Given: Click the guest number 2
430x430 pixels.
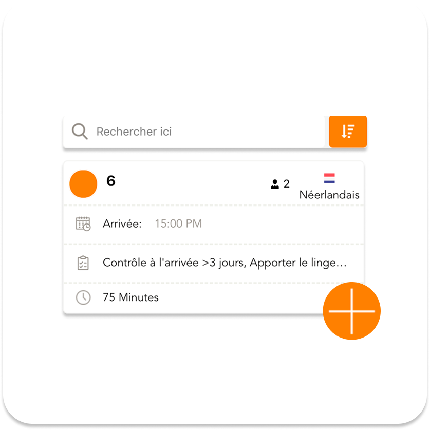Looking at the screenshot, I should point(286,184).
